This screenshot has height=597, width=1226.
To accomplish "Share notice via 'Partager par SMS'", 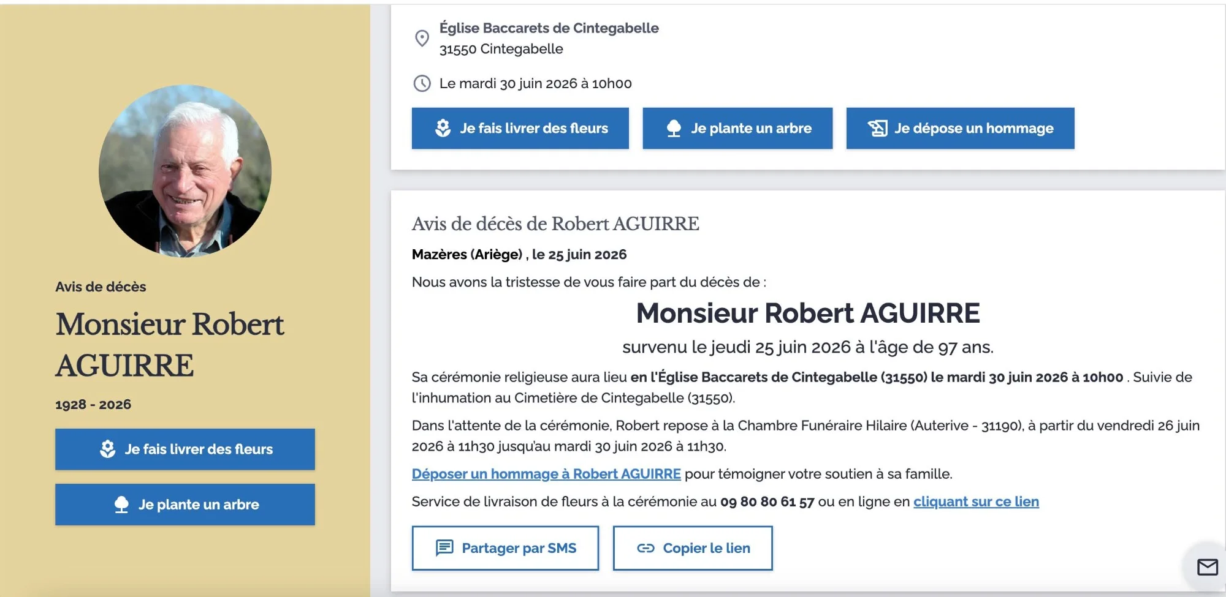I will [x=505, y=548].
